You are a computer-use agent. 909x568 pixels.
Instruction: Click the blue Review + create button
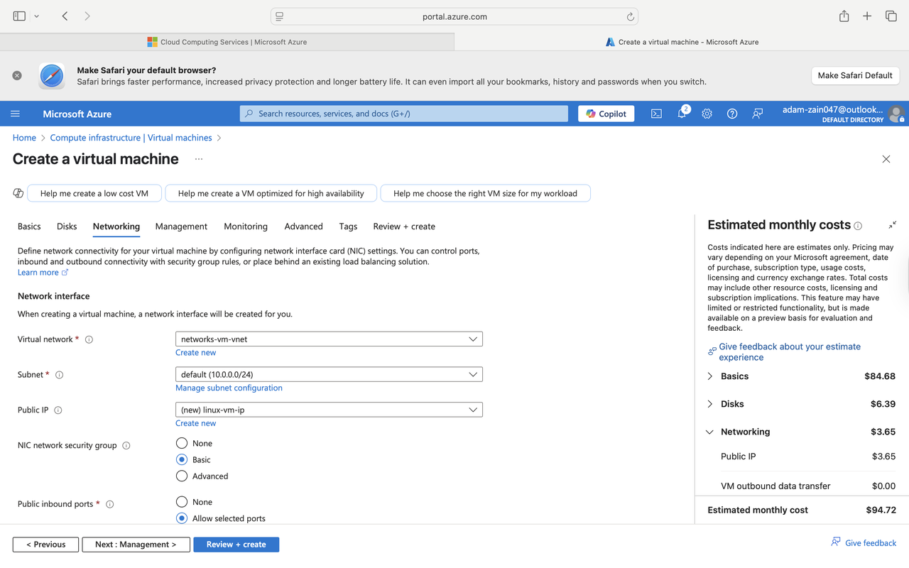(236, 545)
